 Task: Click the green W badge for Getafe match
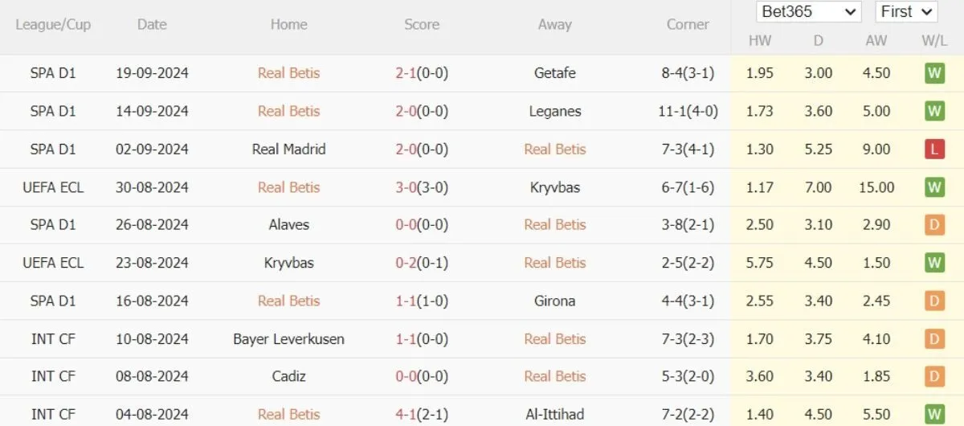click(x=933, y=73)
